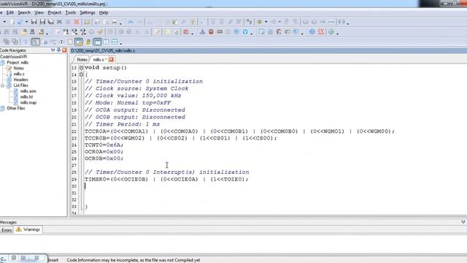Click the magnifier Print Preview icon
The image size is (467, 263).
[x=106, y=22]
